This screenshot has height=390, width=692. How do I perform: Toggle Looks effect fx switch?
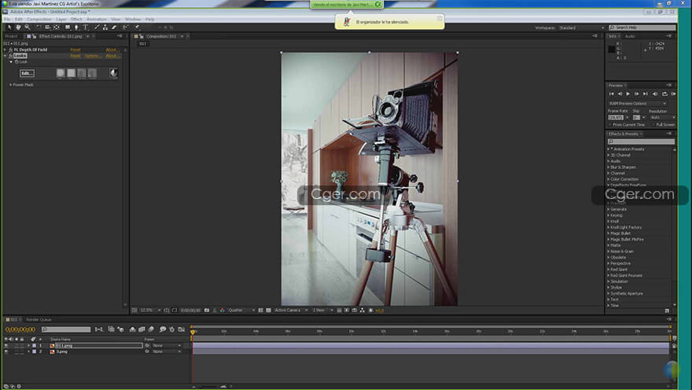pos(10,56)
